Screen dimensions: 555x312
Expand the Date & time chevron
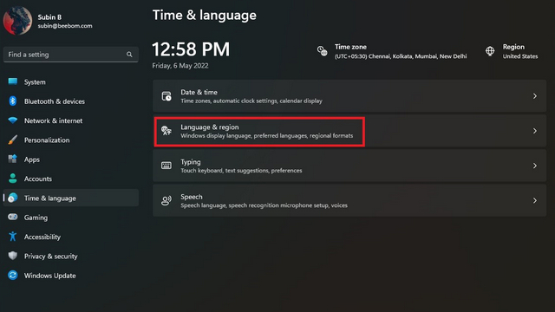coord(535,96)
